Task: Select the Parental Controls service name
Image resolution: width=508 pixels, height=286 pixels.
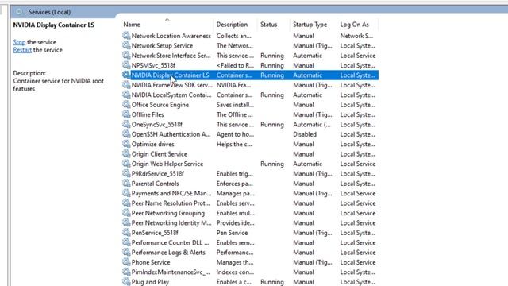Action: click(x=155, y=184)
